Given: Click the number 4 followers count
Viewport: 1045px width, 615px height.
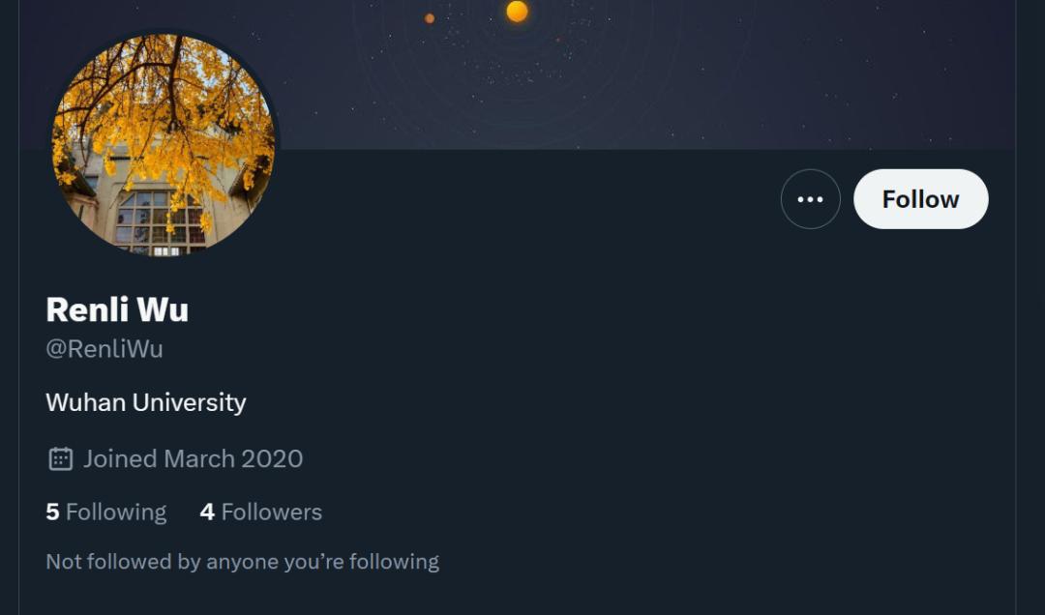Looking at the screenshot, I should pos(207,512).
